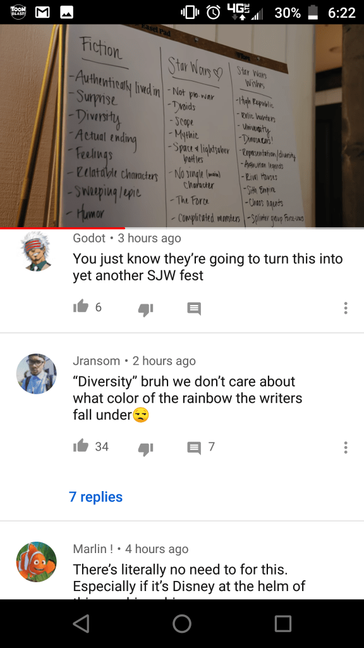Open Marlin's clownfish profile avatar
Screen dimensions: 364x648
click(36, 562)
